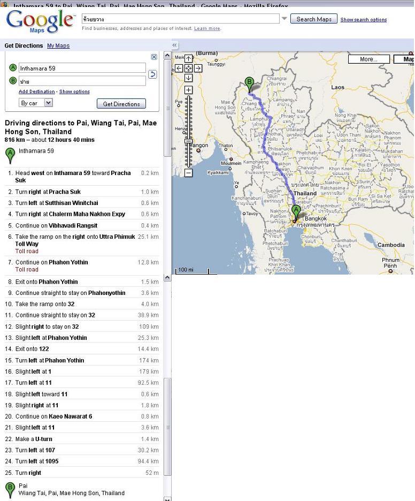Open Show search options link
415x501 pixels.
364,19
